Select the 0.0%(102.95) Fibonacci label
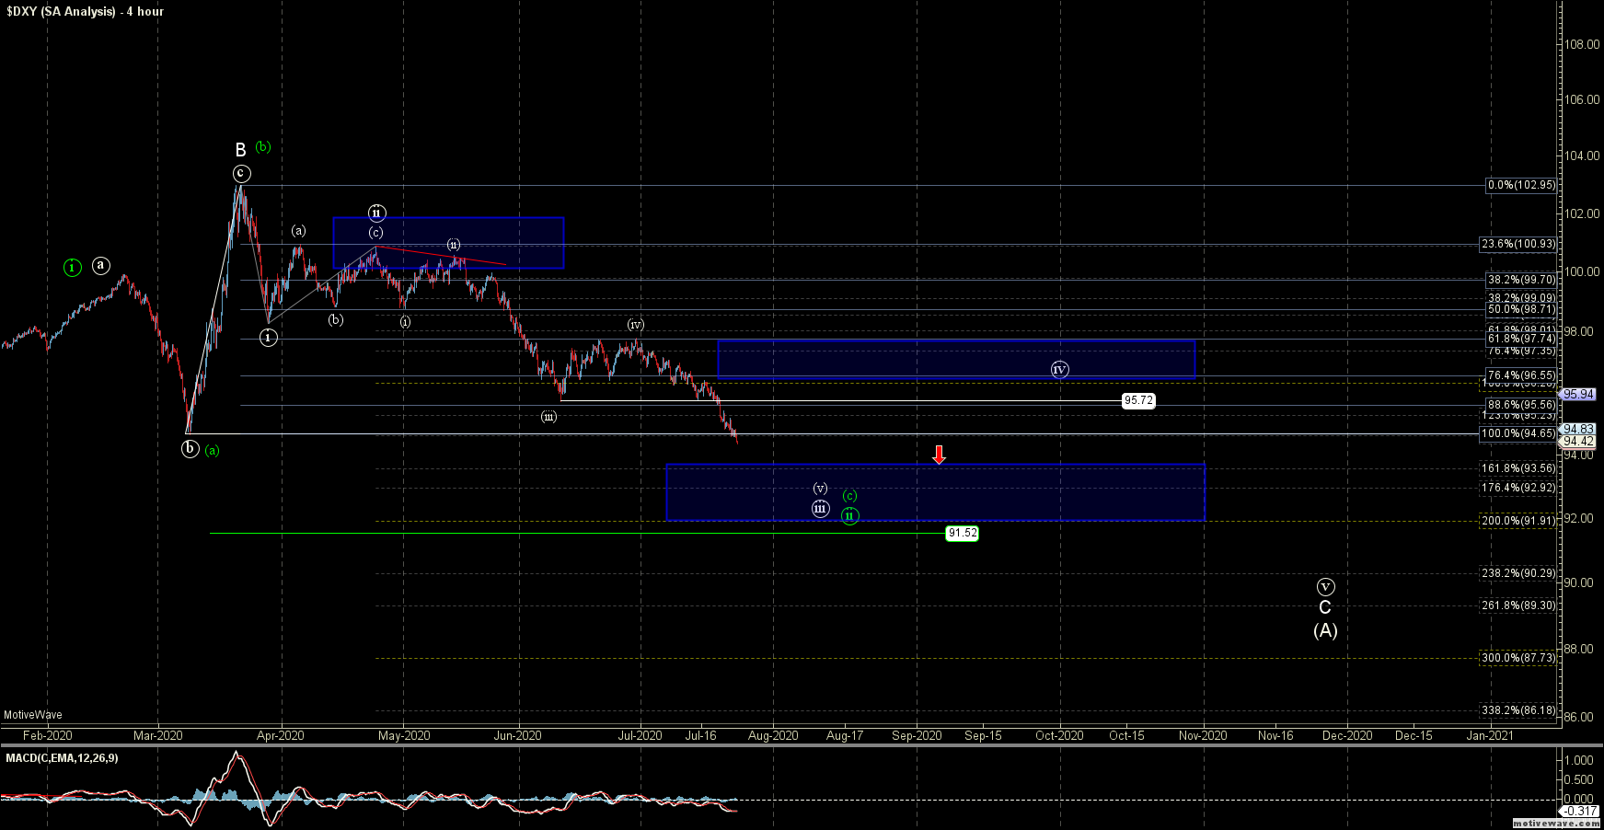This screenshot has width=1604, height=830. click(1522, 185)
